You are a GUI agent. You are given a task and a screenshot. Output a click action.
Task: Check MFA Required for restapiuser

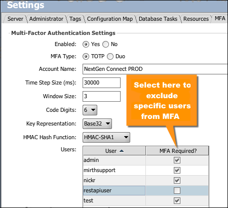tap(177, 190)
